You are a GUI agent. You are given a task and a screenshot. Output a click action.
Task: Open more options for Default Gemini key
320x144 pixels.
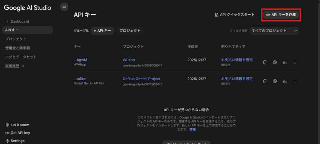click(295, 81)
